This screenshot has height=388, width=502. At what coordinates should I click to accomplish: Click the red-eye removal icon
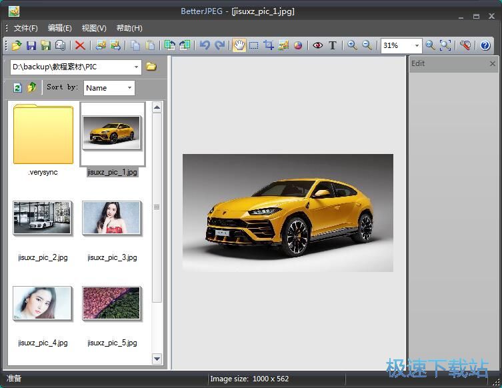tap(317, 45)
